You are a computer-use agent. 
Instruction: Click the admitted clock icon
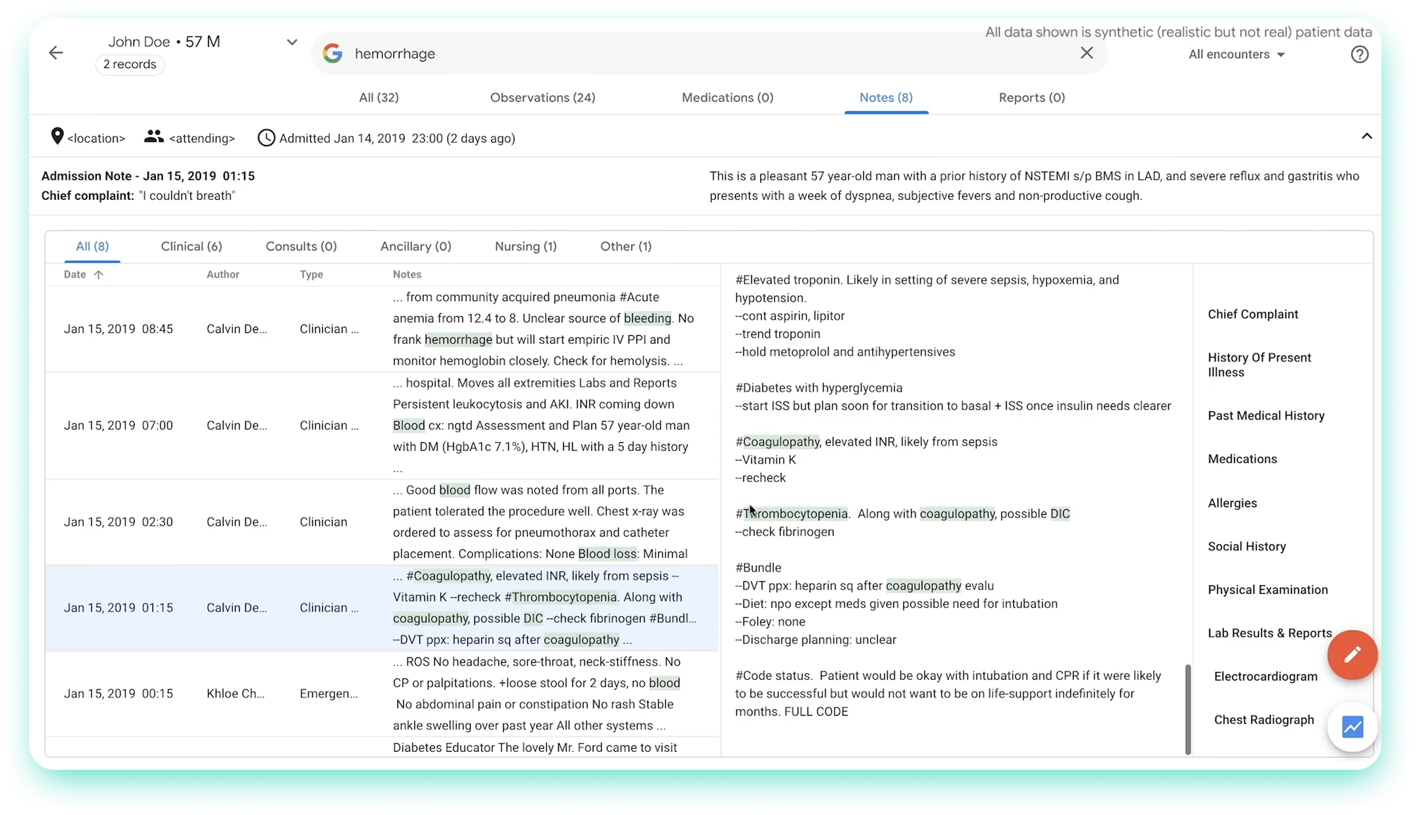tap(266, 138)
